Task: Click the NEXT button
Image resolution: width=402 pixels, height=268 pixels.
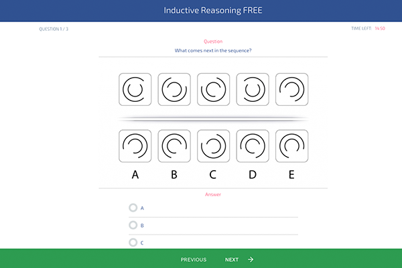Action: 232,259
